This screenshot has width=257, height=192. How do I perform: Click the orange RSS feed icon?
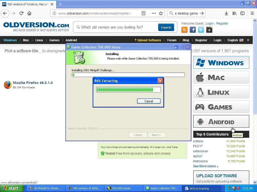pos(184,30)
